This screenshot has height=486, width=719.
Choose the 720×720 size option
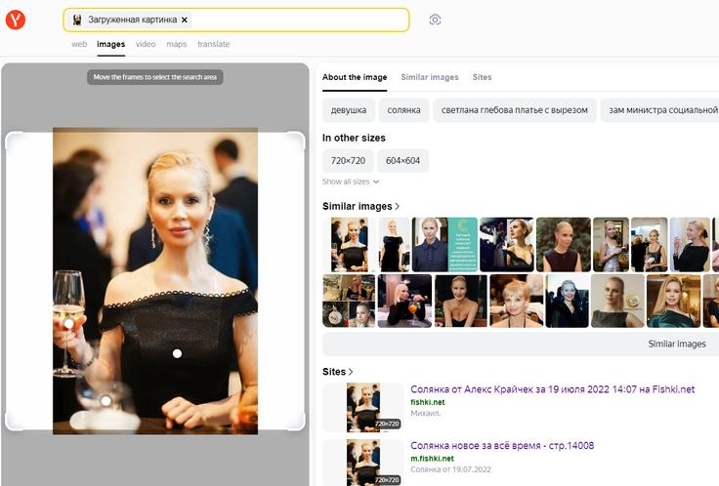(348, 161)
